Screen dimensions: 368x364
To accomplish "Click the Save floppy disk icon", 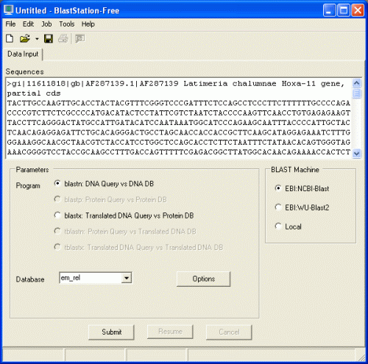I will [x=49, y=39].
